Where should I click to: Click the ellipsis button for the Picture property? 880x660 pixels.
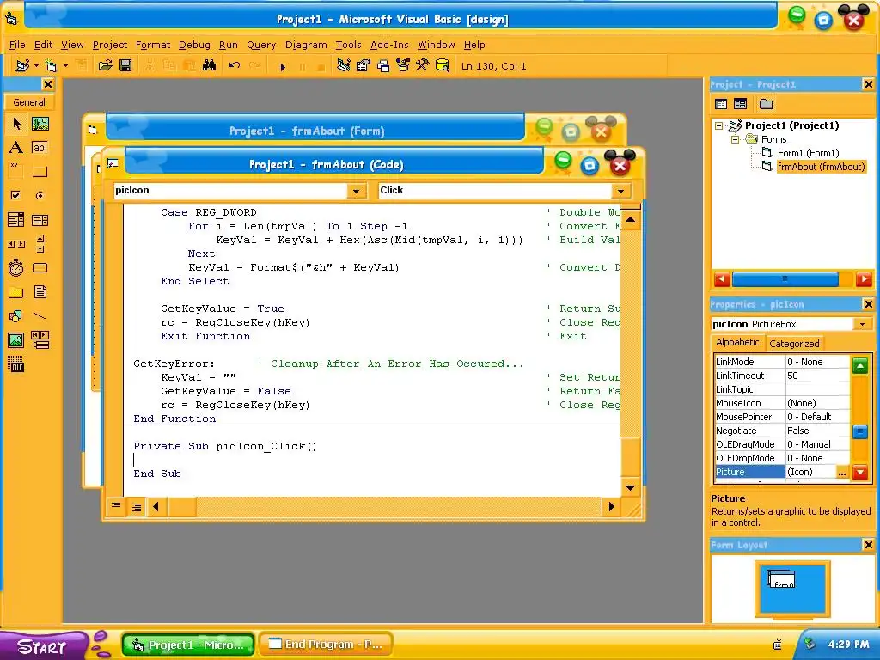click(841, 473)
